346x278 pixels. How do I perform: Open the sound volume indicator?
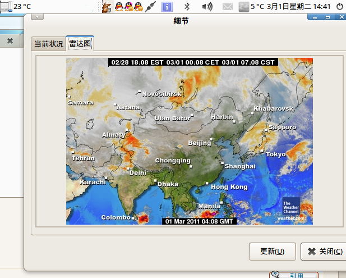click(x=207, y=7)
